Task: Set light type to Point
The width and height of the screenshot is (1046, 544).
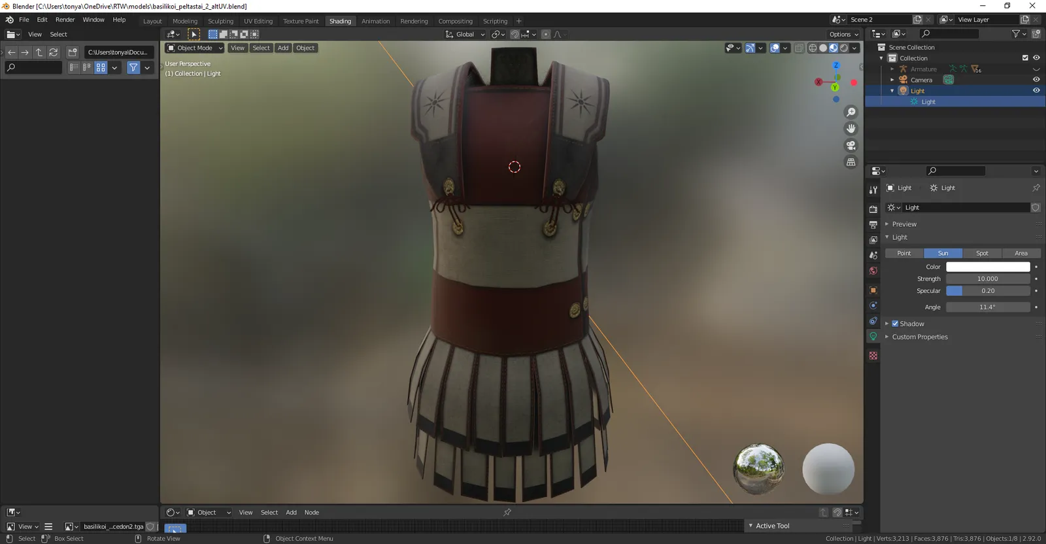Action: 904,253
